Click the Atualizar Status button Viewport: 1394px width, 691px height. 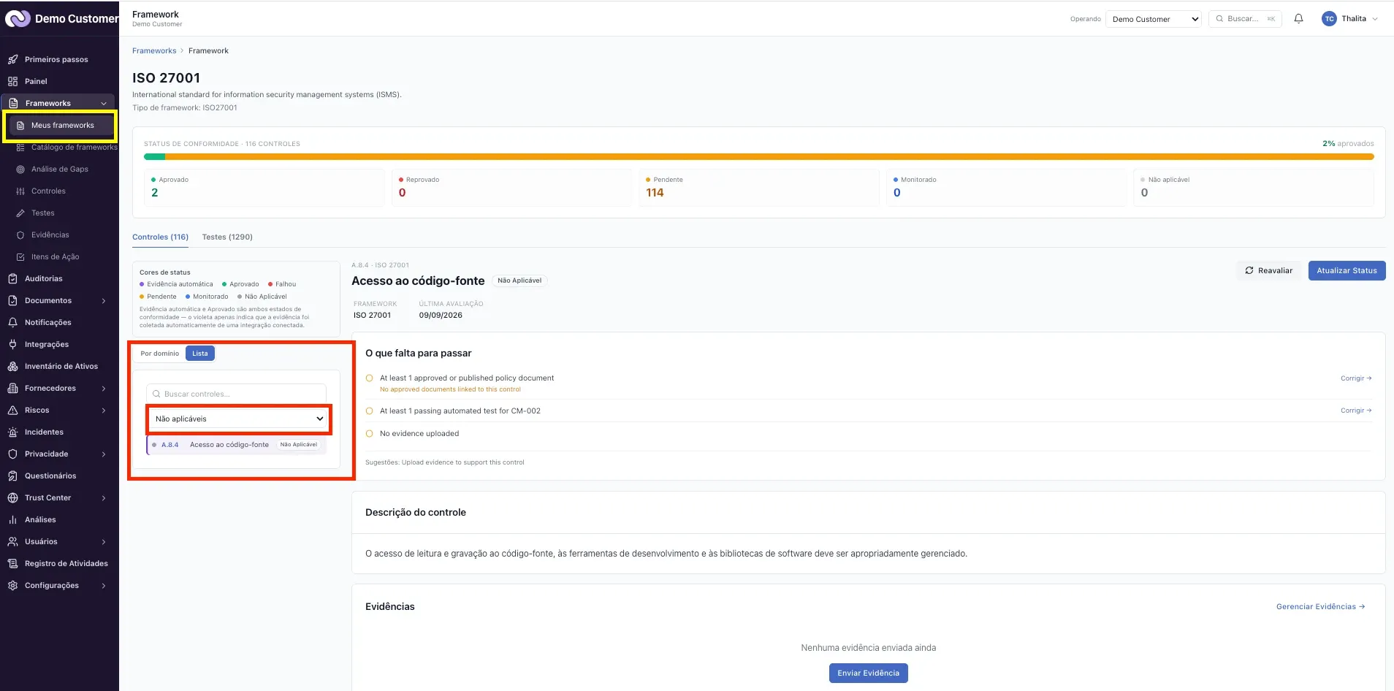pos(1347,270)
